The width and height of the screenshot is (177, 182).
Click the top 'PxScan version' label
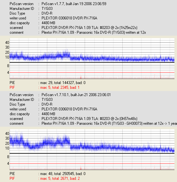click(x=21, y=4)
